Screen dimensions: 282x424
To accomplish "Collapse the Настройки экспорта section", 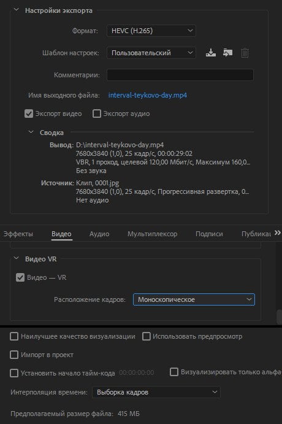I will pos(16,10).
